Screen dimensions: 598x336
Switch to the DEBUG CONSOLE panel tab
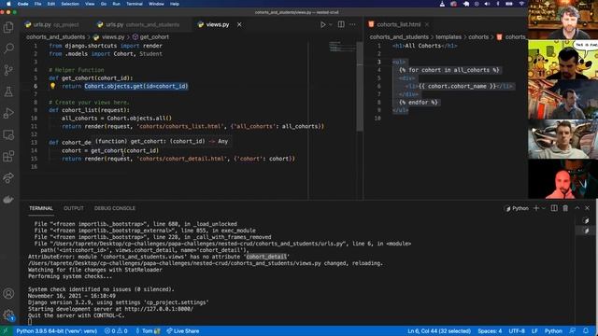(114, 208)
